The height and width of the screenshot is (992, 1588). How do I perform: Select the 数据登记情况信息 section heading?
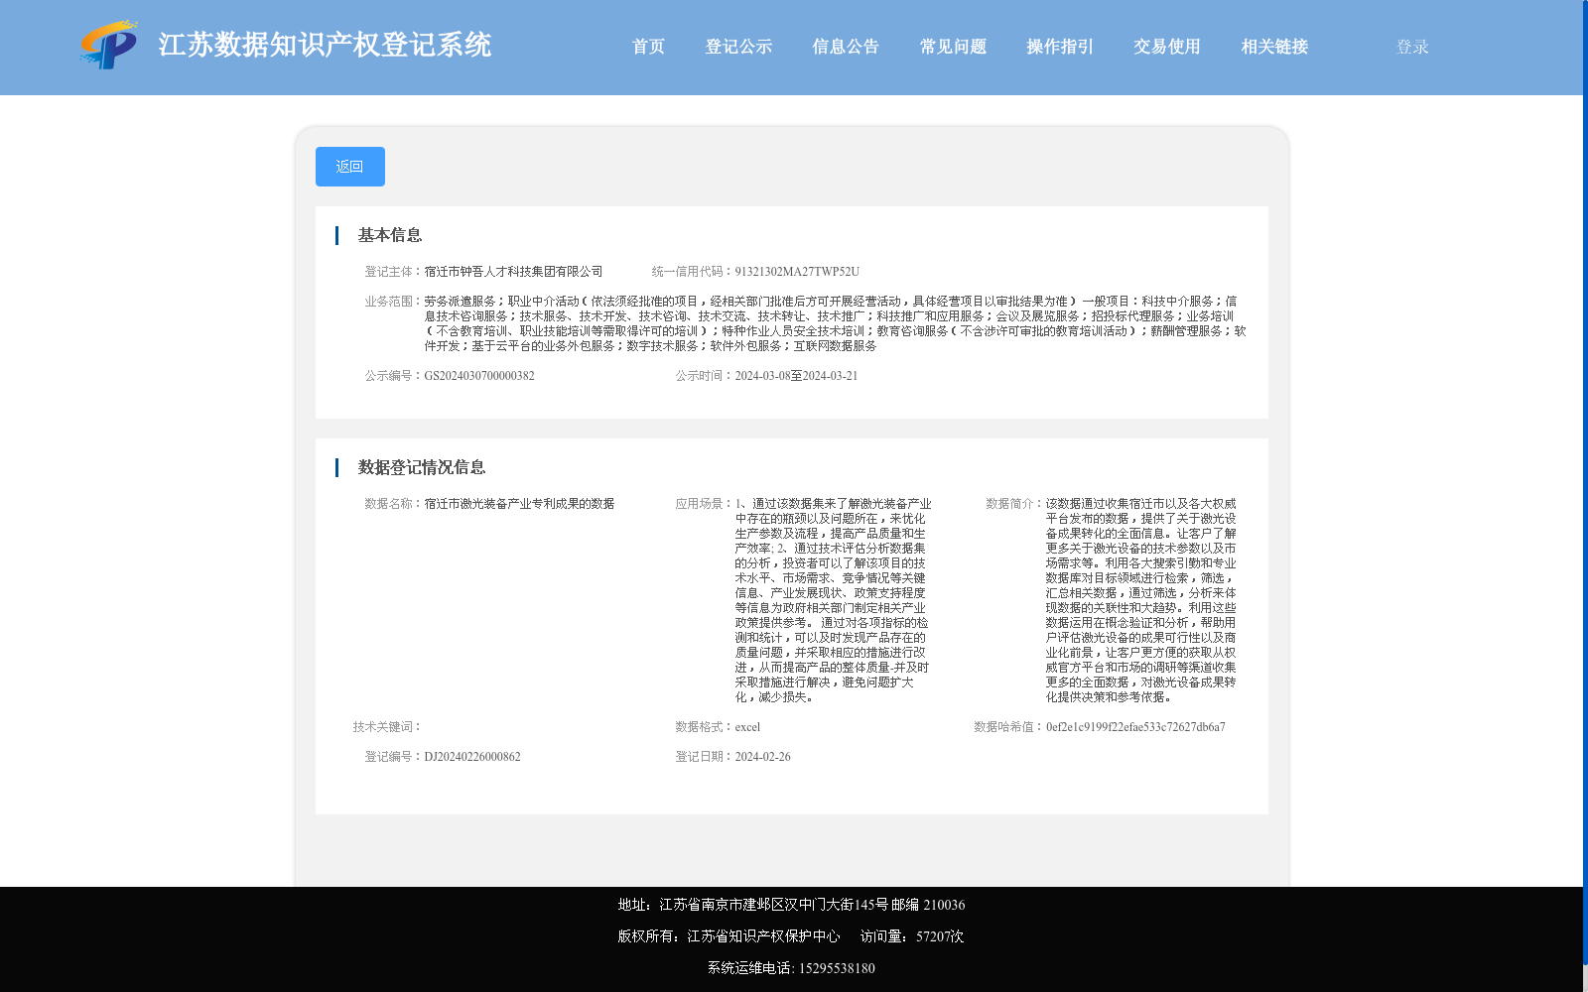[x=422, y=467]
